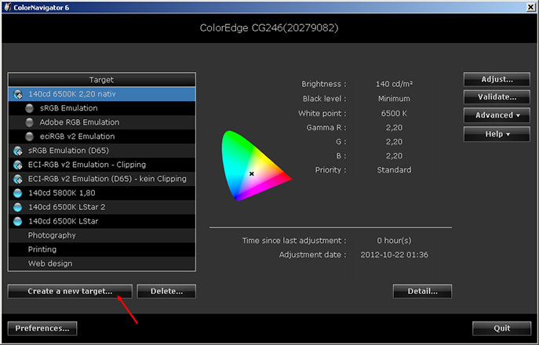This screenshot has height=345, width=539.
Task: Open the Help dropdown menu
Action: click(497, 134)
